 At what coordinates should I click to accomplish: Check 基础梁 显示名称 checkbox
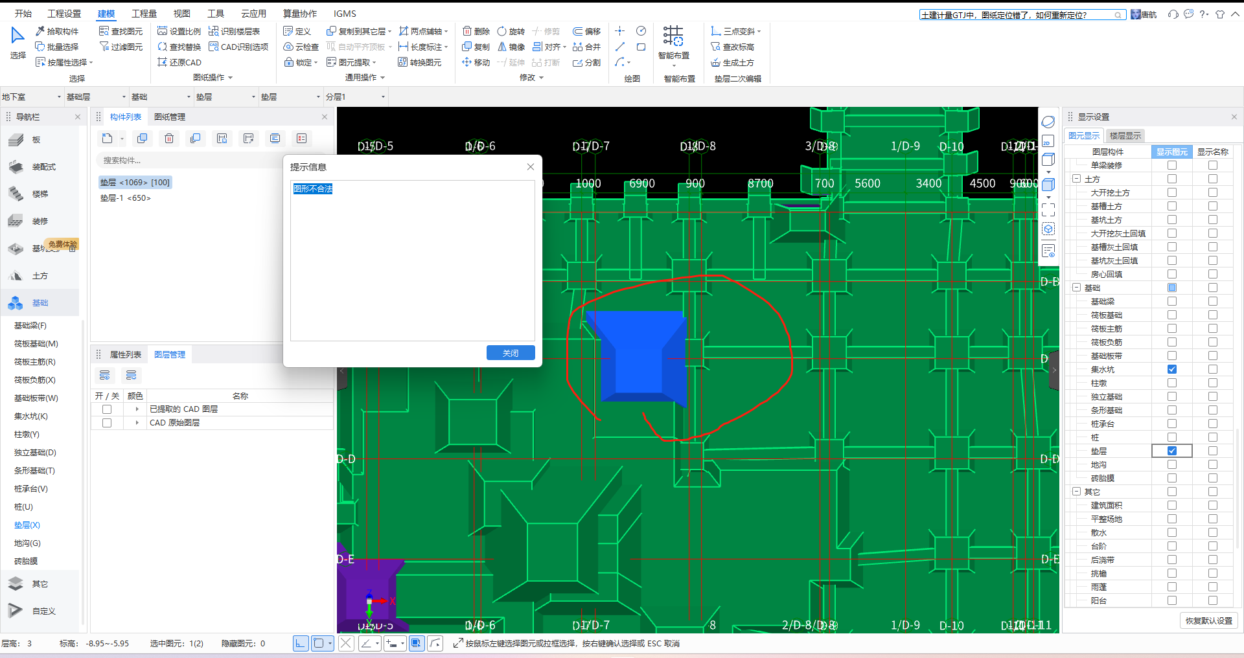(1213, 301)
